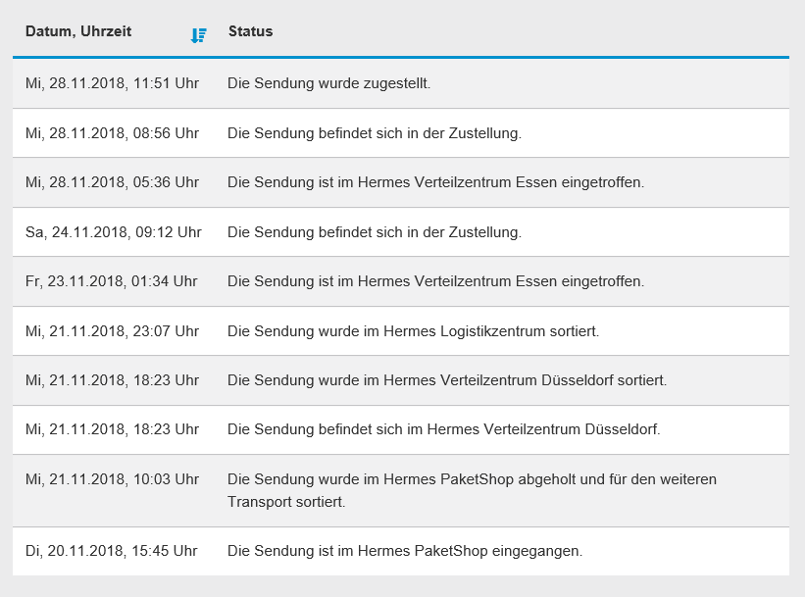Select row dated Di, 20.11.2018, 15:45 Uhr

click(x=401, y=551)
